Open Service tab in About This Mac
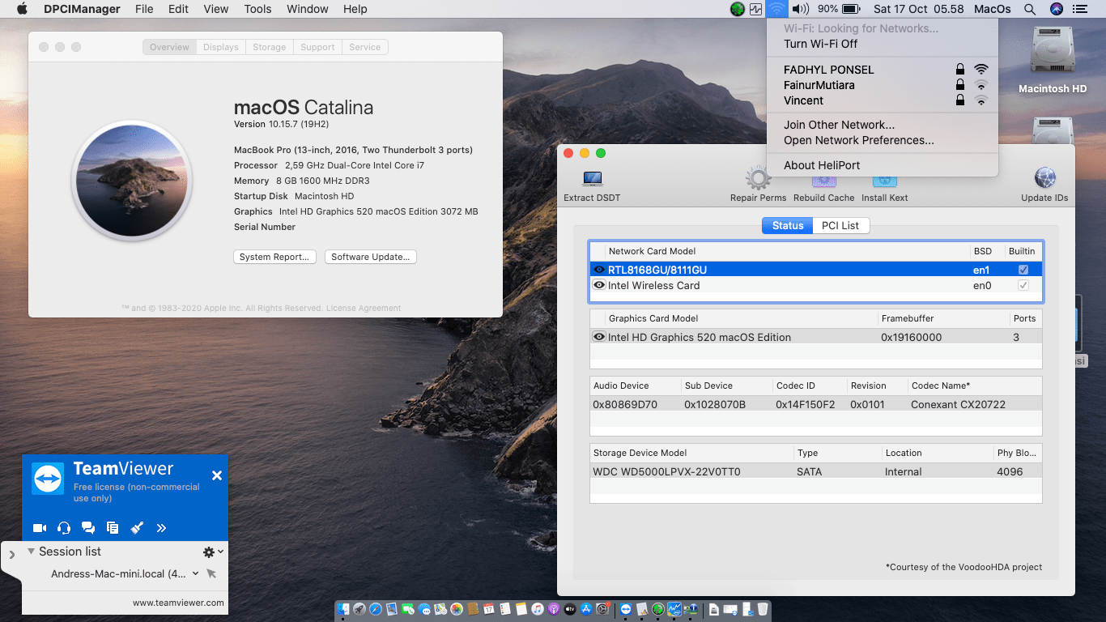 pyautogui.click(x=365, y=47)
